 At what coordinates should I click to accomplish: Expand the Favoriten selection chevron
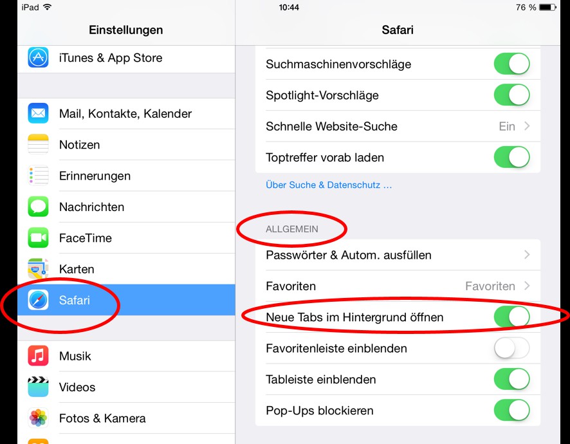point(527,286)
